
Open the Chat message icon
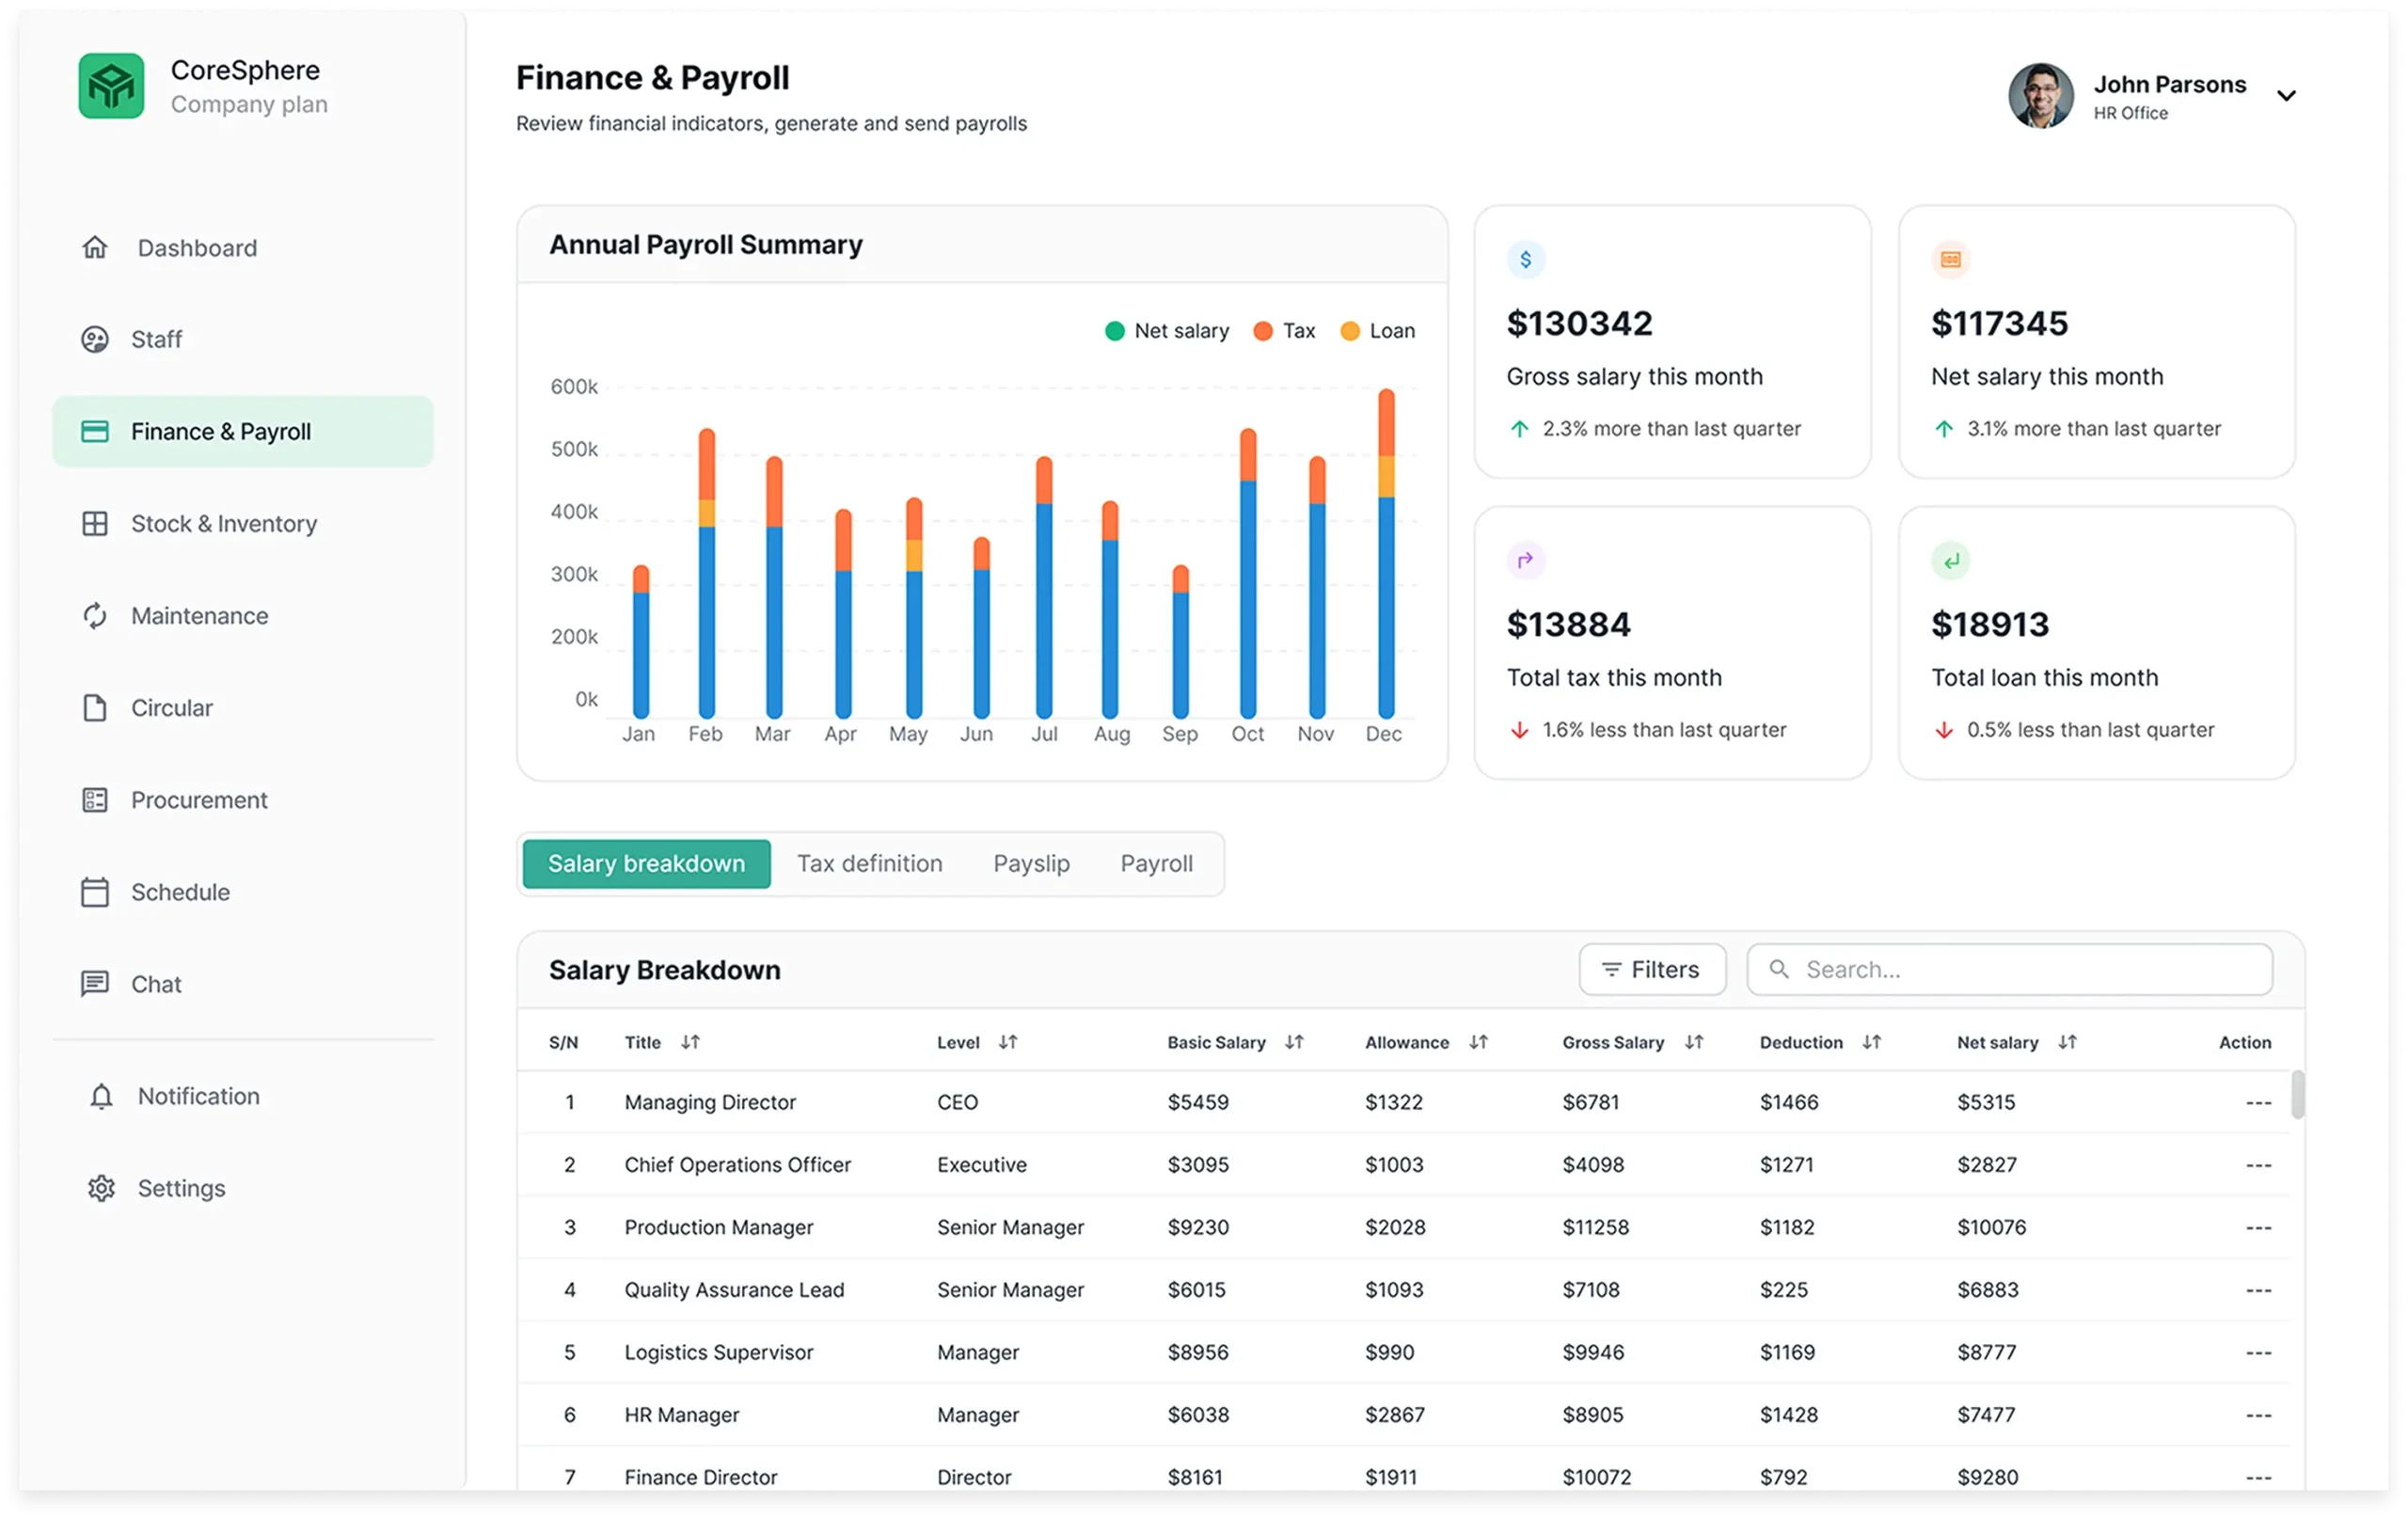tap(95, 983)
